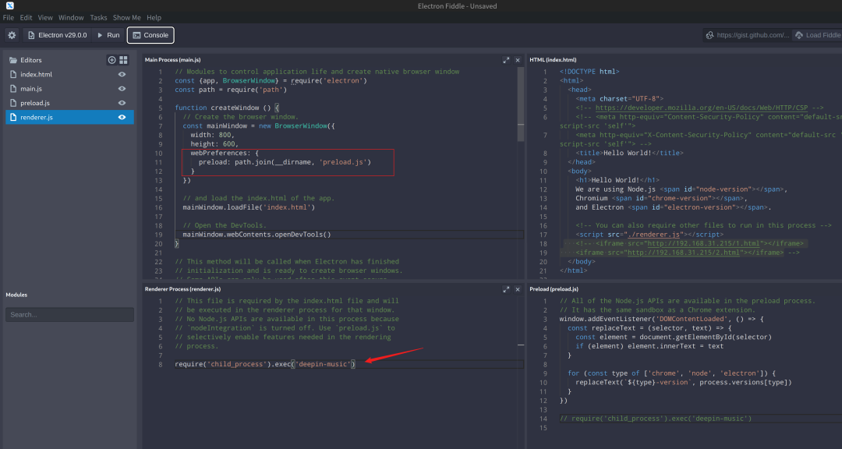Viewport: 842px width, 449px height.
Task: Maximize the Main Process editor panel
Action: point(506,59)
